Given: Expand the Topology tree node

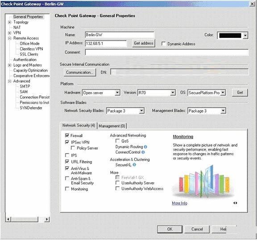Looking at the screenshot, I should [x=10, y=22].
